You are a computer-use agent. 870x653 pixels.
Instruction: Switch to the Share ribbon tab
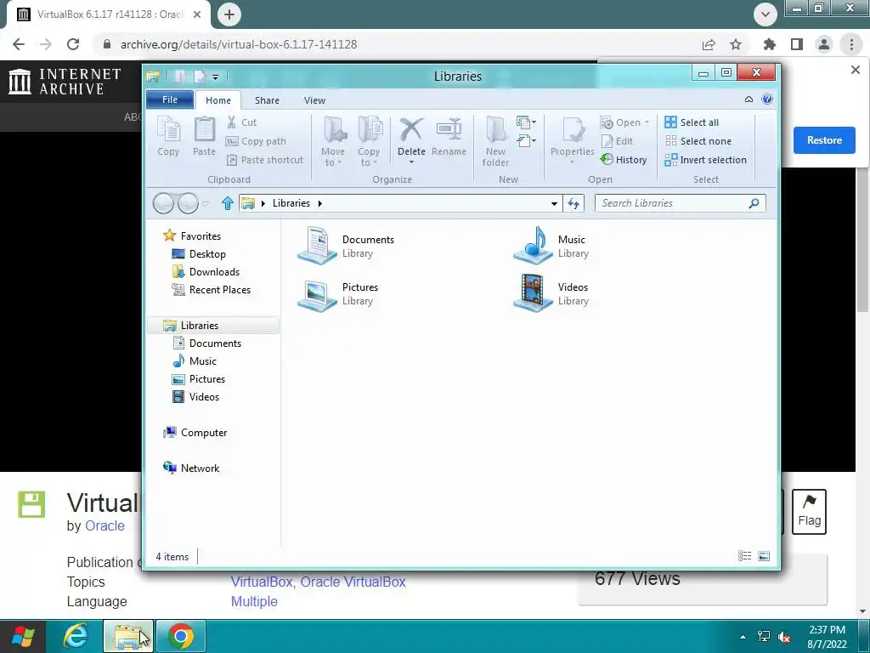point(267,100)
